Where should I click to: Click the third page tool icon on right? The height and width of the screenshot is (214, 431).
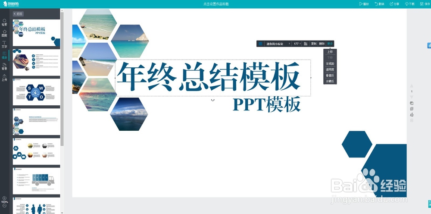point(412,115)
